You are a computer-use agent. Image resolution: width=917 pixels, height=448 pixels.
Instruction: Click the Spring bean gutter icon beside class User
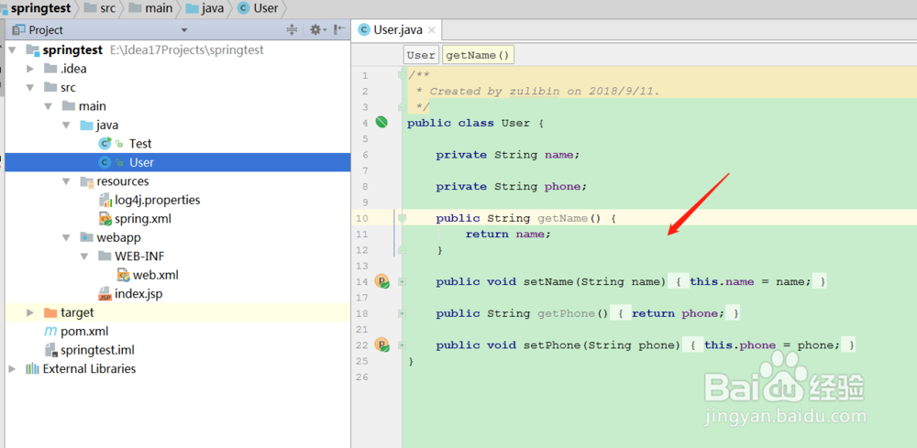click(381, 123)
